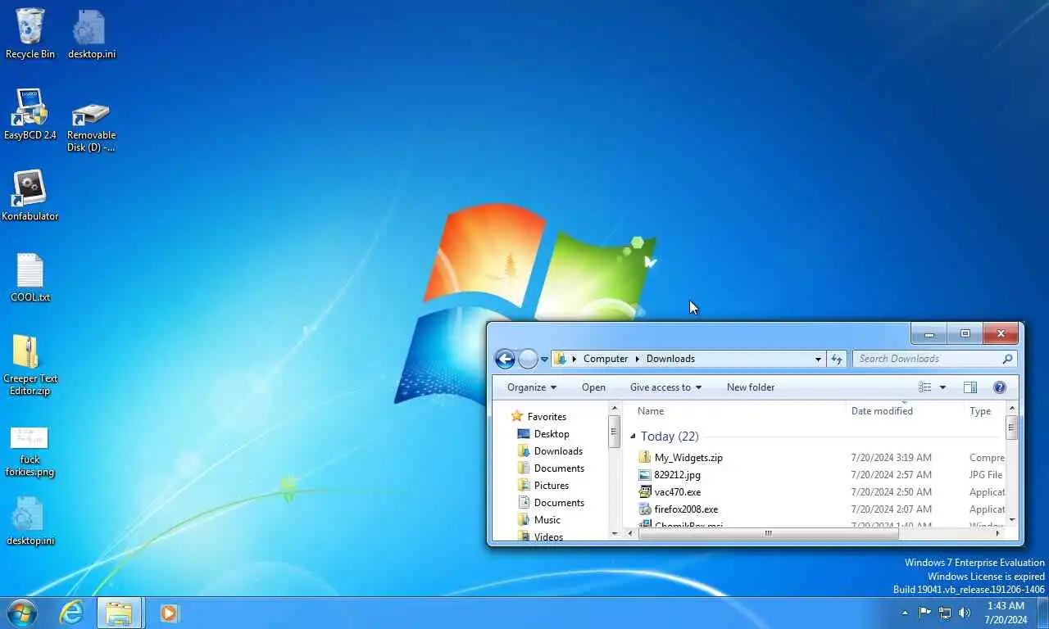Click the 7/20/2024 3:19 AM date cell
The image size is (1049, 629).
[891, 458]
